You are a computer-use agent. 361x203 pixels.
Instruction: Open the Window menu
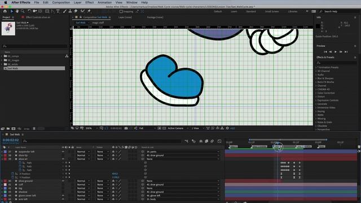point(131,2)
